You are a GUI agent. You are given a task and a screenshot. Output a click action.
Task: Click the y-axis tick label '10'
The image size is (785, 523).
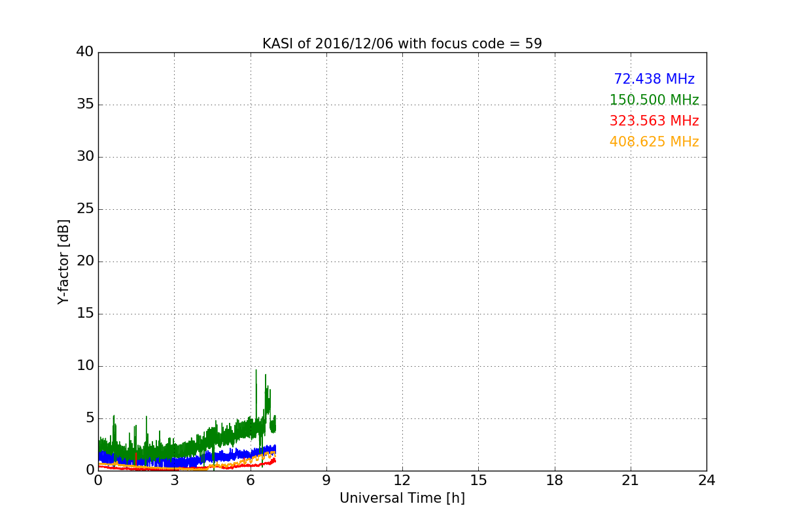point(85,366)
